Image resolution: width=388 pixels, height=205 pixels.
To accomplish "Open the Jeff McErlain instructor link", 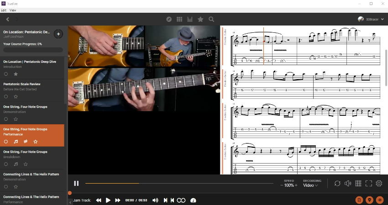I will pyautogui.click(x=13, y=37).
